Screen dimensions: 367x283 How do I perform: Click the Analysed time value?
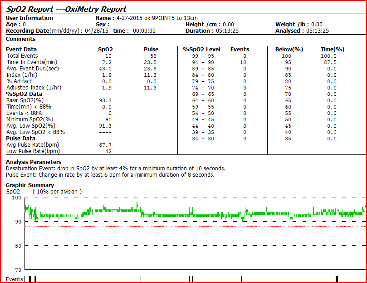point(317,31)
